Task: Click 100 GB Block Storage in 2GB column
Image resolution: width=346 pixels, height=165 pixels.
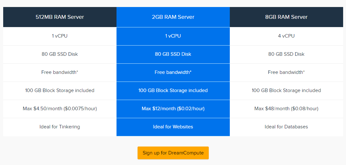Action: click(x=173, y=90)
